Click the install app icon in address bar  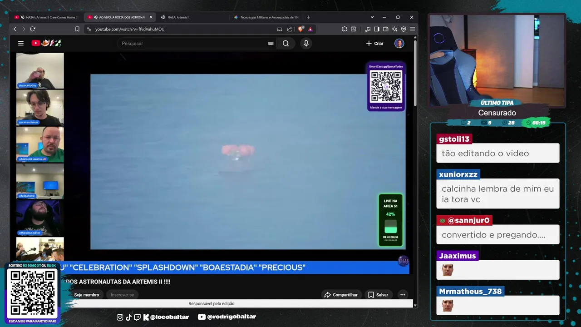coord(280,29)
